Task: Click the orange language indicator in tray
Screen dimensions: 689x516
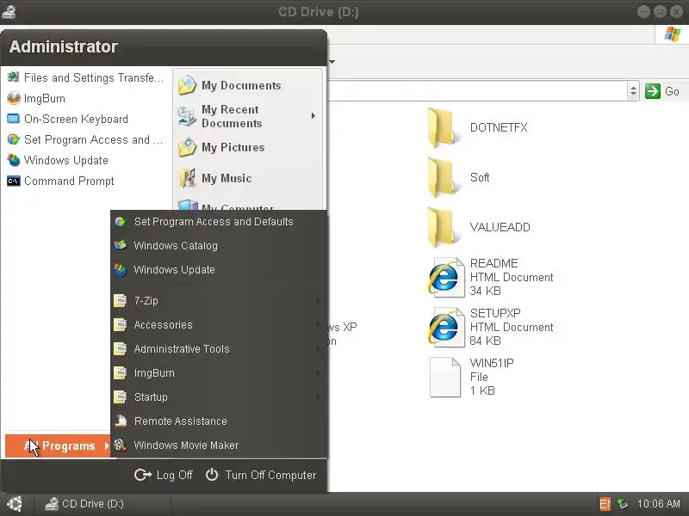Action: point(605,504)
